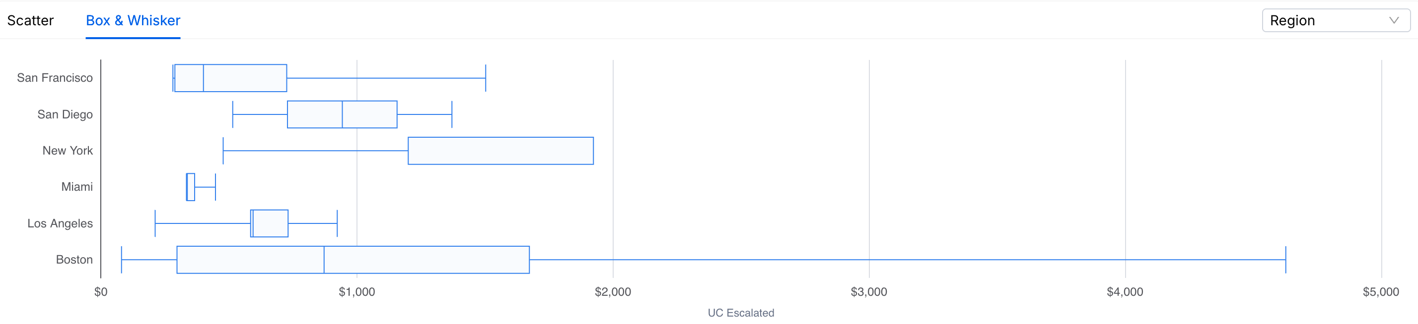The image size is (1418, 324).
Task: Click the San Francisco box plot box
Action: (x=231, y=78)
